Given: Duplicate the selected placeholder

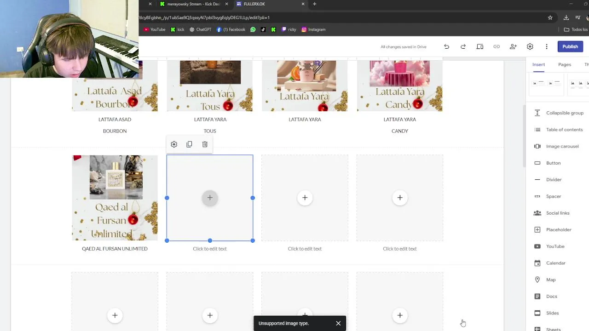Looking at the screenshot, I should (x=189, y=144).
